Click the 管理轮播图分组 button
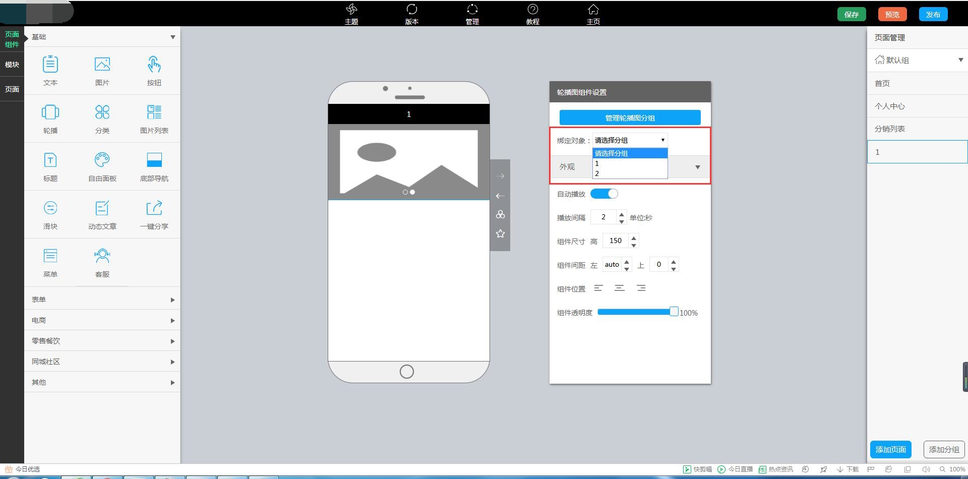The height and width of the screenshot is (479, 968). point(630,117)
